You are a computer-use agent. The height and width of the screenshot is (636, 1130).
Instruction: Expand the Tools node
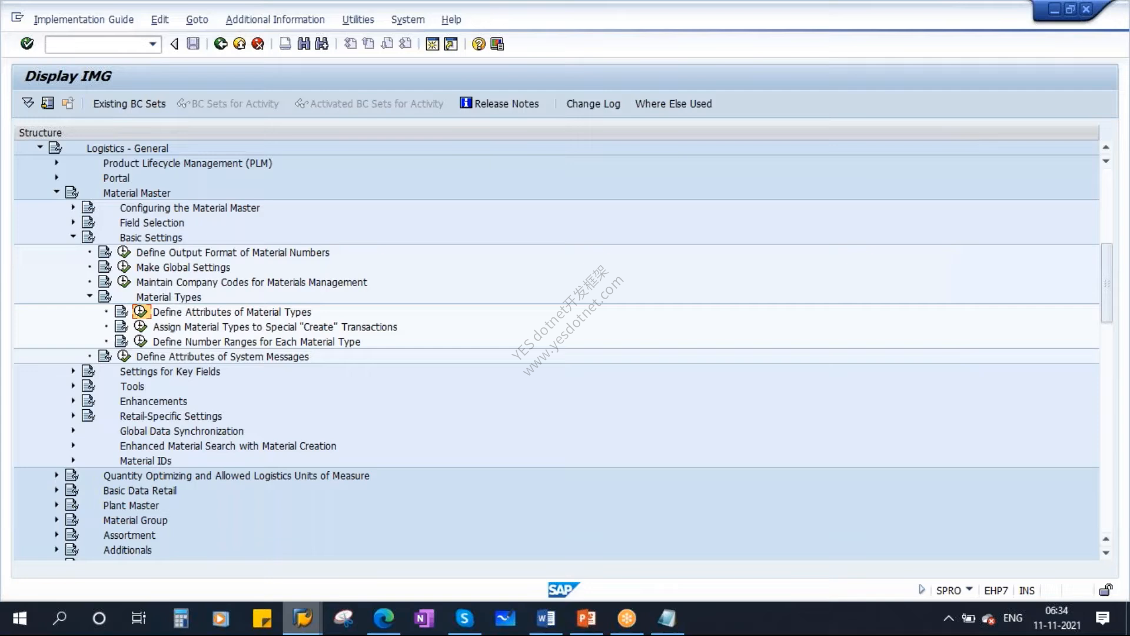point(73,386)
